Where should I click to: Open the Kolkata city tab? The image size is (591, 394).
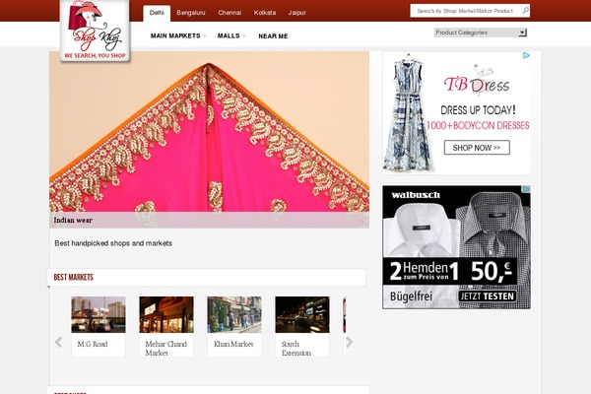coord(265,13)
